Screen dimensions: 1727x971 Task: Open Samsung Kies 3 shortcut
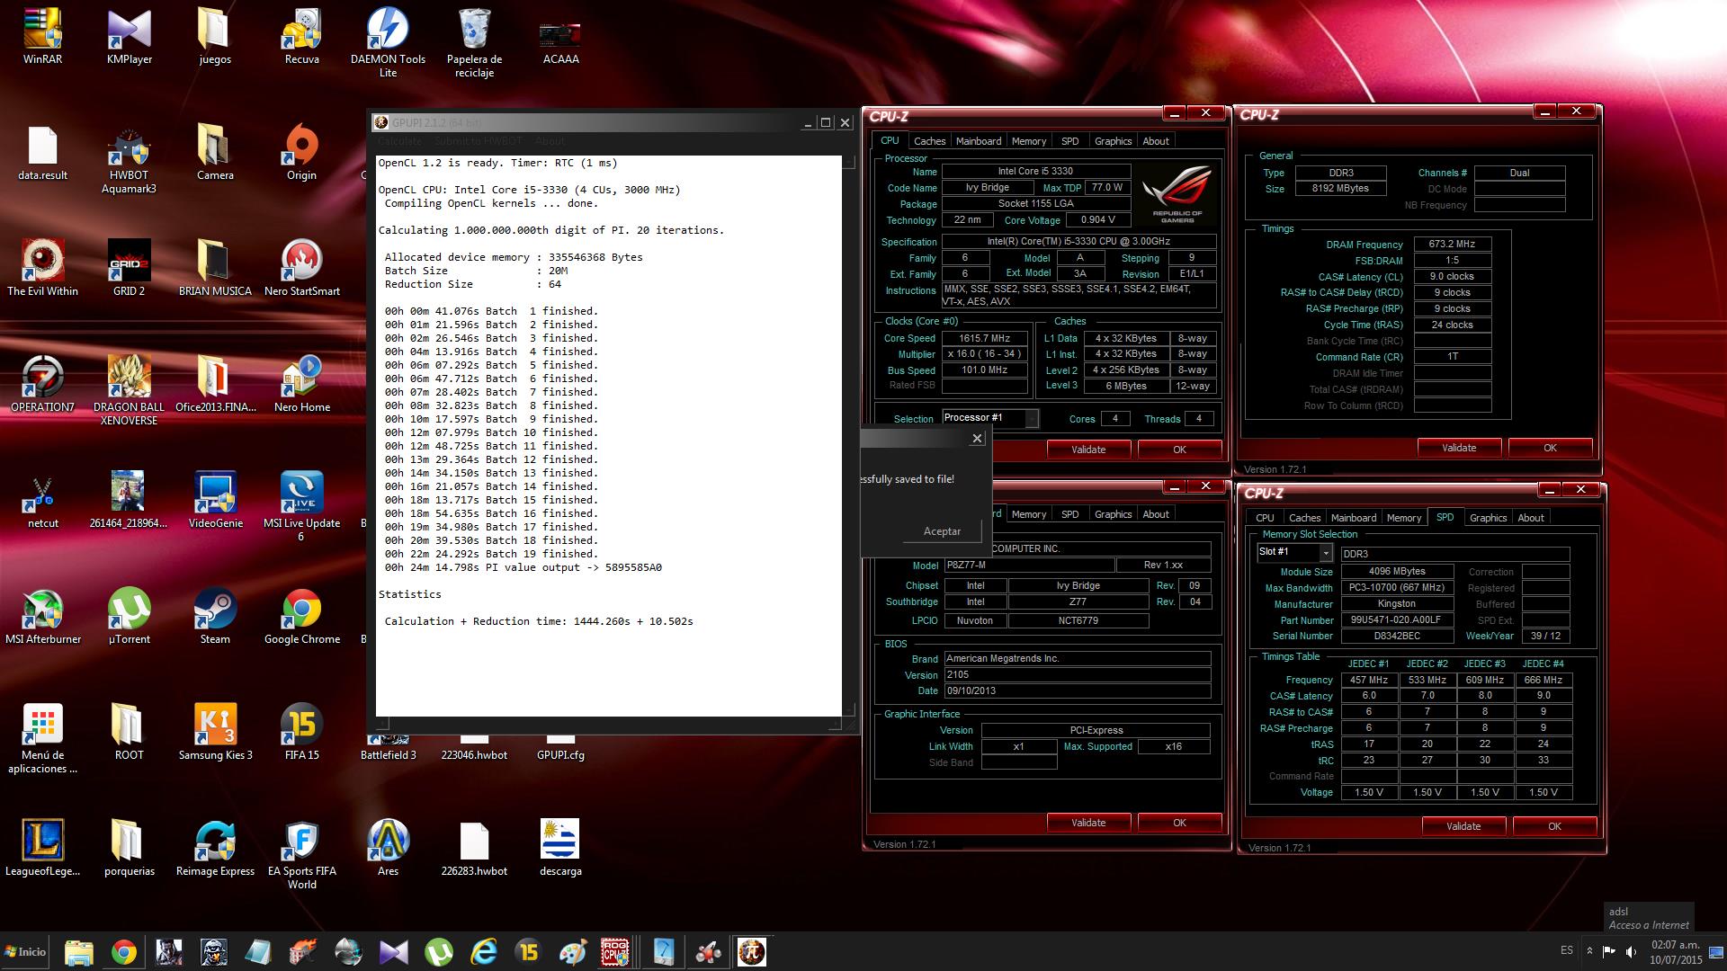coord(215,732)
